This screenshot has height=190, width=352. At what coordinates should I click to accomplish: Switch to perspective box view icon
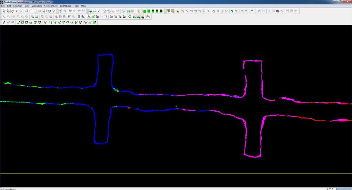point(49,11)
